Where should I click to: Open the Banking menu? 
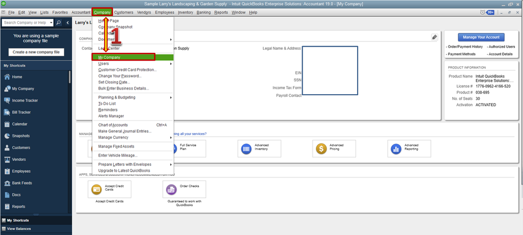click(204, 13)
